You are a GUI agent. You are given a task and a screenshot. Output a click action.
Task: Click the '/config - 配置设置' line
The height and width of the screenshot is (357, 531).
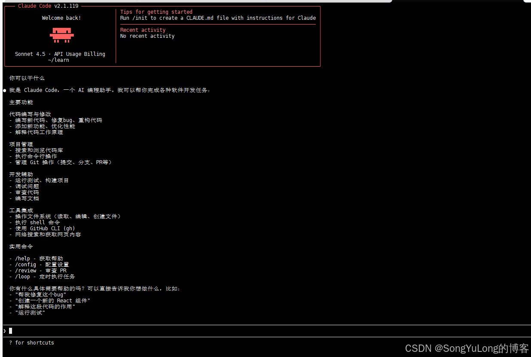[x=39, y=265]
